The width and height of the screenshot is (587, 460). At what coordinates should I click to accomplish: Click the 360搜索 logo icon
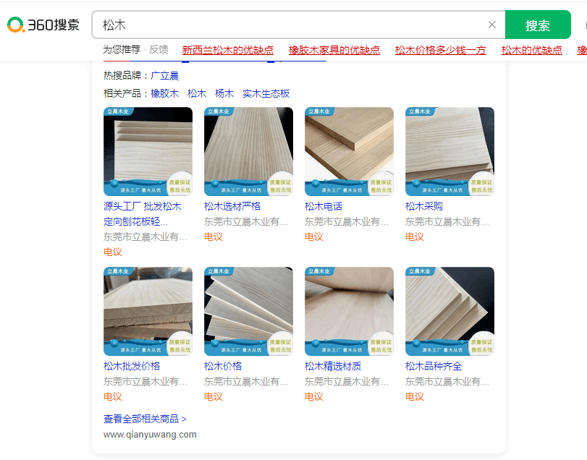point(43,25)
